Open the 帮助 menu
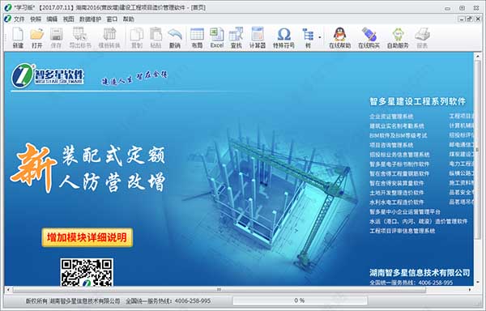Image resolution: width=486 pixels, height=311 pixels. click(129, 19)
